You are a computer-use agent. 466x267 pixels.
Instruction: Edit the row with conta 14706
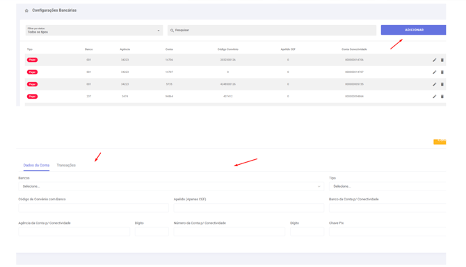434,60
